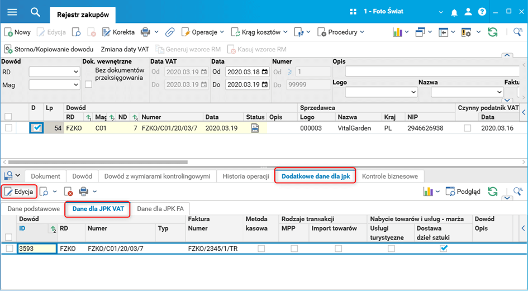
Task: Open the Nazwa filter combo box
Action: 467,92
